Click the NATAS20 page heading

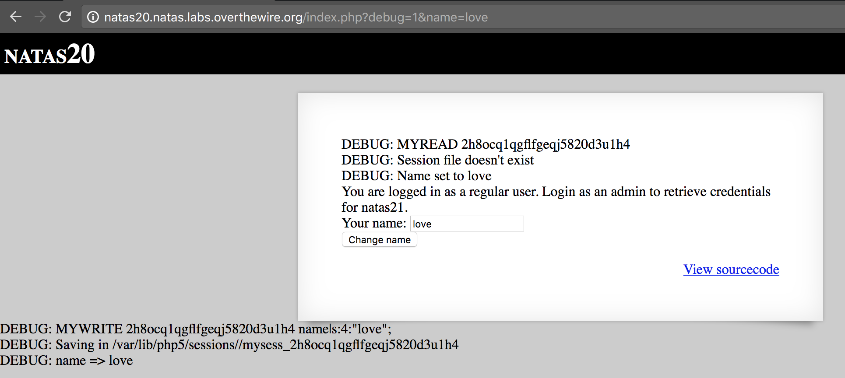[49, 55]
